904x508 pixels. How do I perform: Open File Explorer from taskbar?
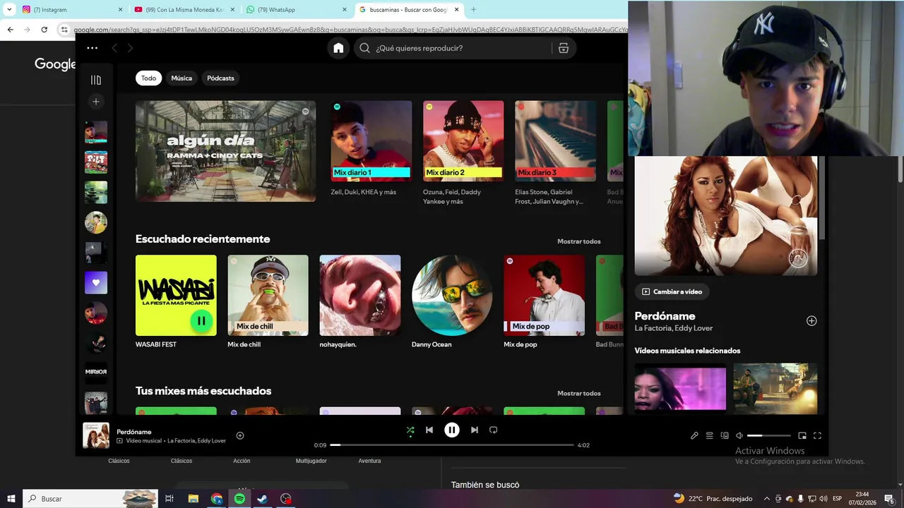[x=194, y=499]
